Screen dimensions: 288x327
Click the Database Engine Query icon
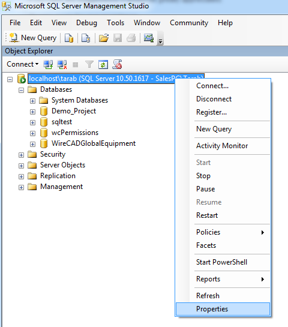coord(69,38)
